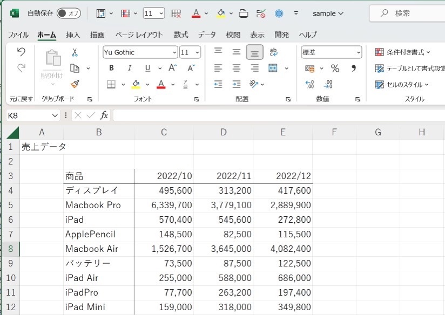Click the merge and center icon

(273, 68)
